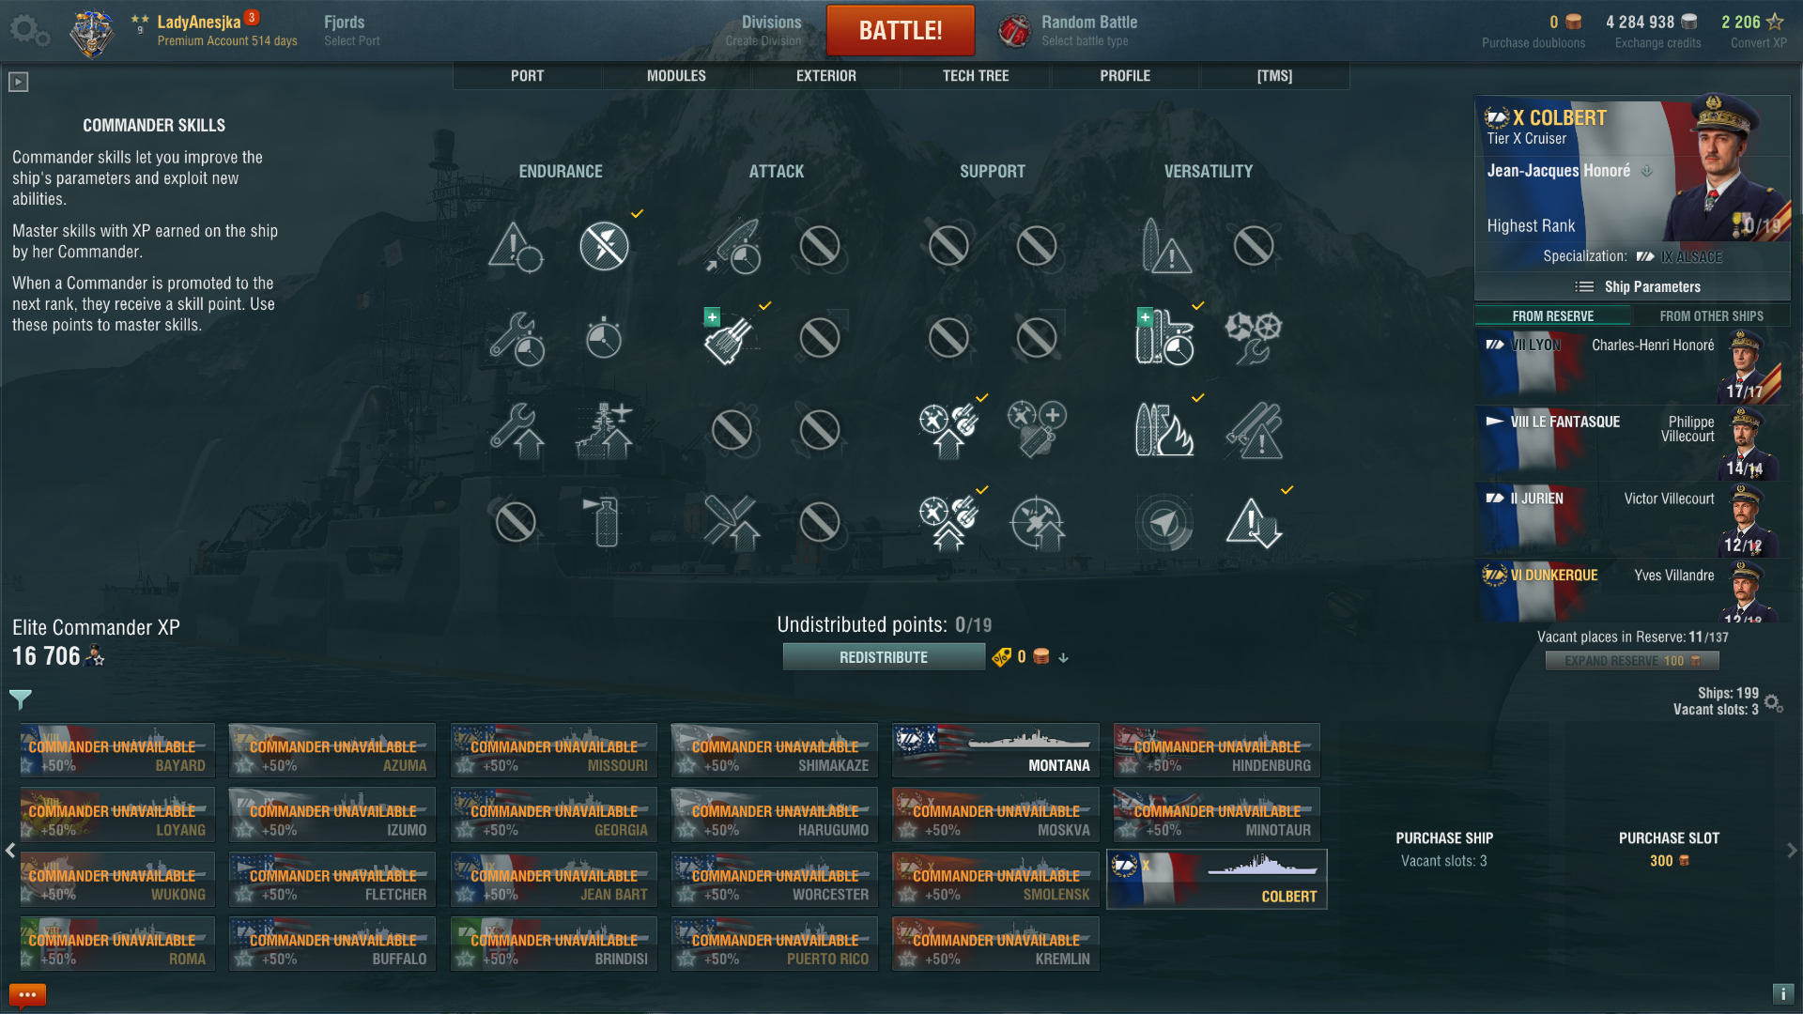Expand commander Jean-Jacques Honoré dropdown arrow
This screenshot has height=1014, width=1803.
click(x=1646, y=171)
